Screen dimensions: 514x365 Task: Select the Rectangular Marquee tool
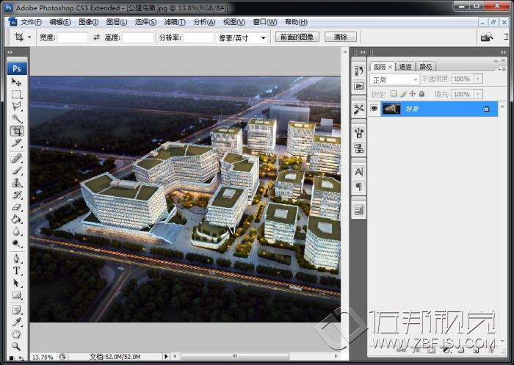[16, 95]
